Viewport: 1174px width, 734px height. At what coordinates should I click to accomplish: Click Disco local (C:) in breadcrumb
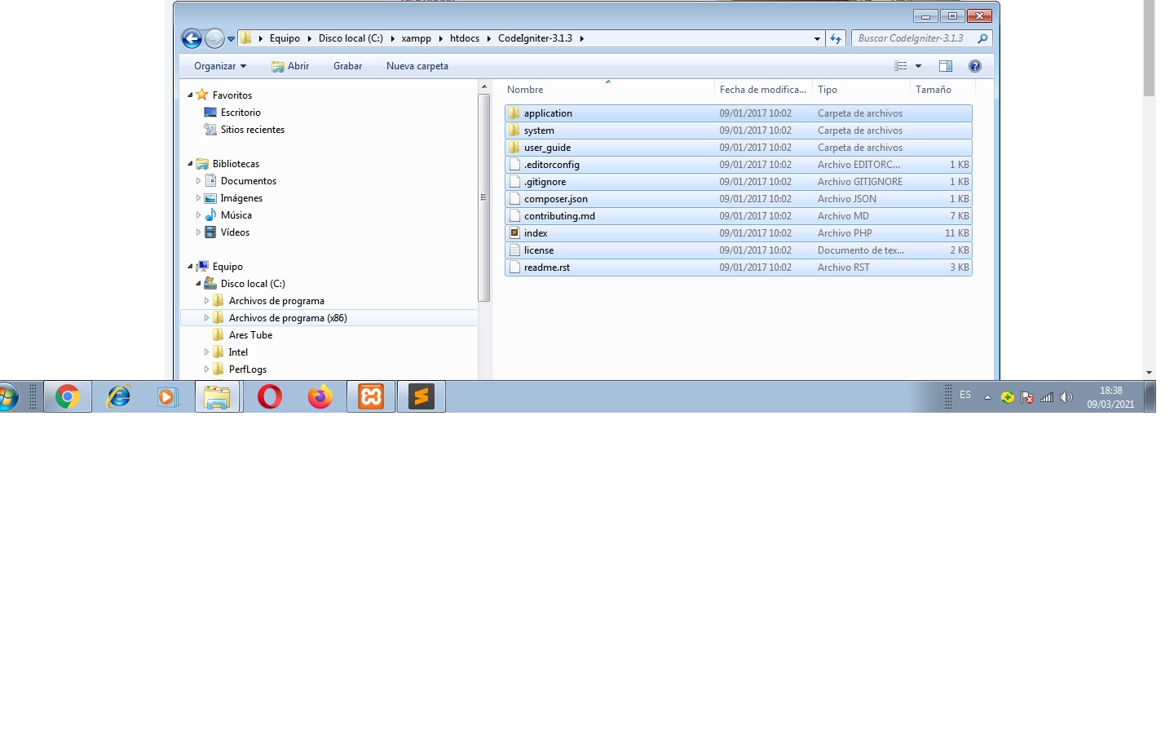tap(351, 38)
